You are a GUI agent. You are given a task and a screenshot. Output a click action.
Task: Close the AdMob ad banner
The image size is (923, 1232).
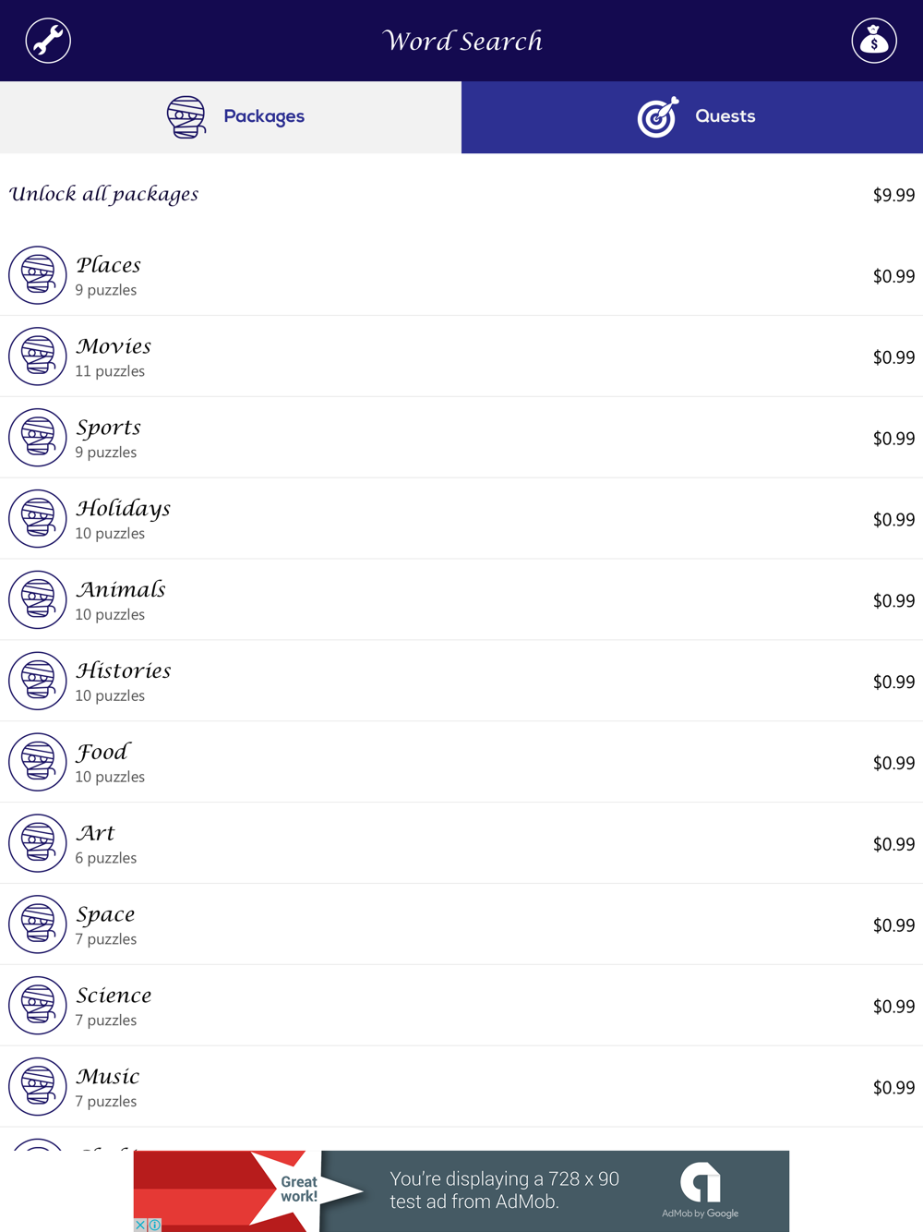click(x=140, y=1225)
